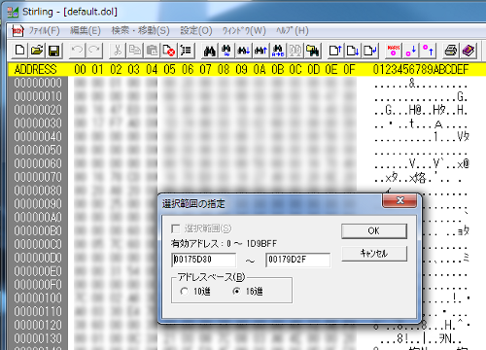
Task: Toggle the 選択範囲(S) checkbox
Action: point(175,228)
